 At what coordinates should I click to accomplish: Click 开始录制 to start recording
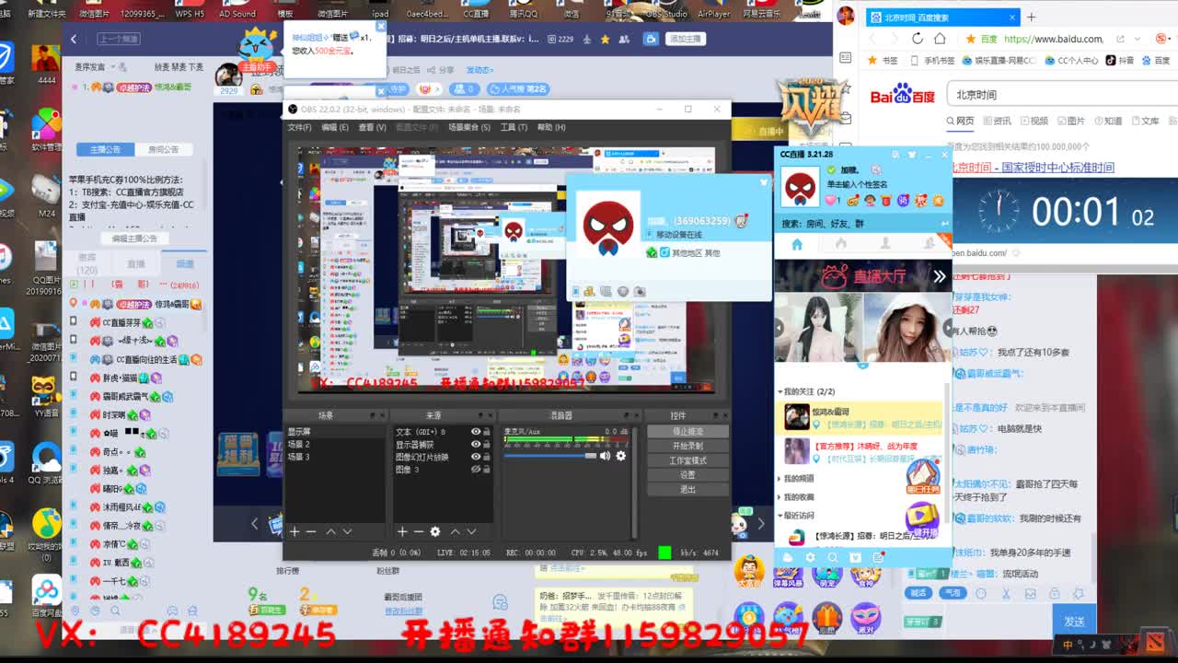point(687,446)
